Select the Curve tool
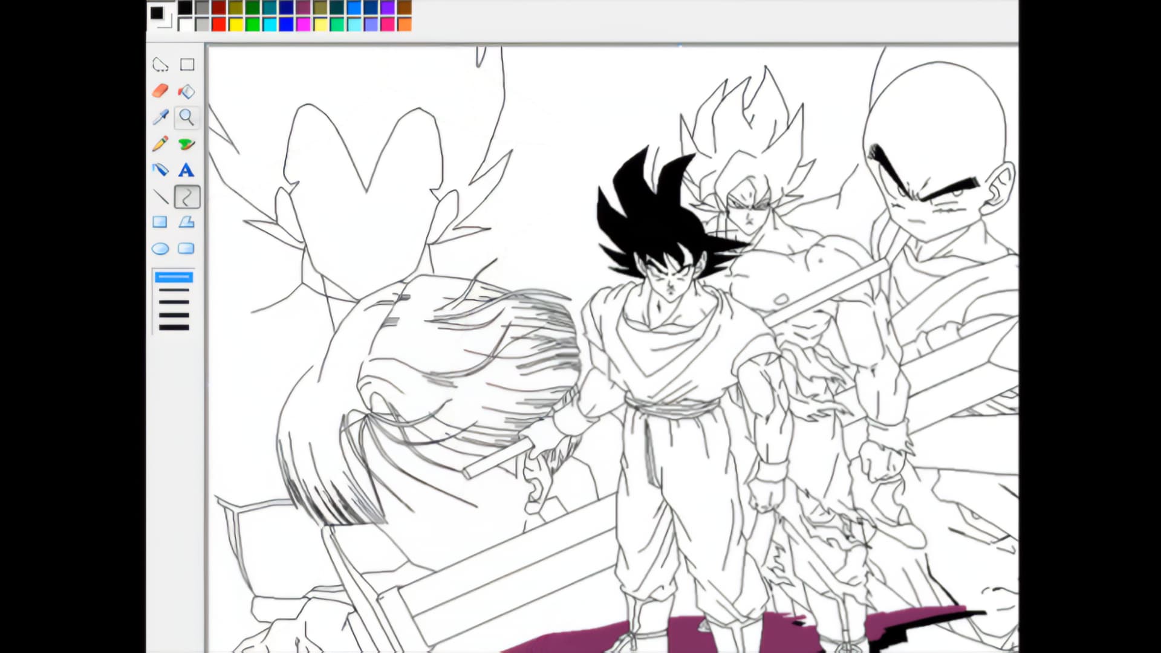This screenshot has width=1161, height=653. pyautogui.click(x=187, y=197)
